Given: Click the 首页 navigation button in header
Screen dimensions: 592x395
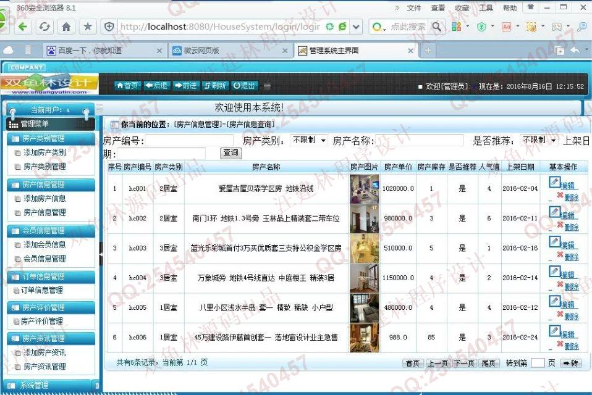Looking at the screenshot, I should [x=128, y=86].
